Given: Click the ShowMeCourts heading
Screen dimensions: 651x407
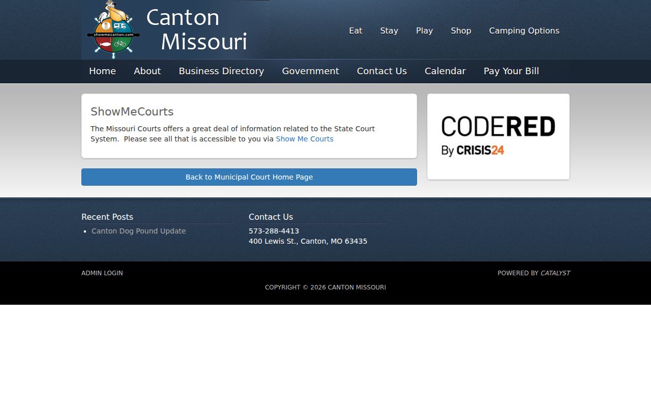Looking at the screenshot, I should 132,112.
